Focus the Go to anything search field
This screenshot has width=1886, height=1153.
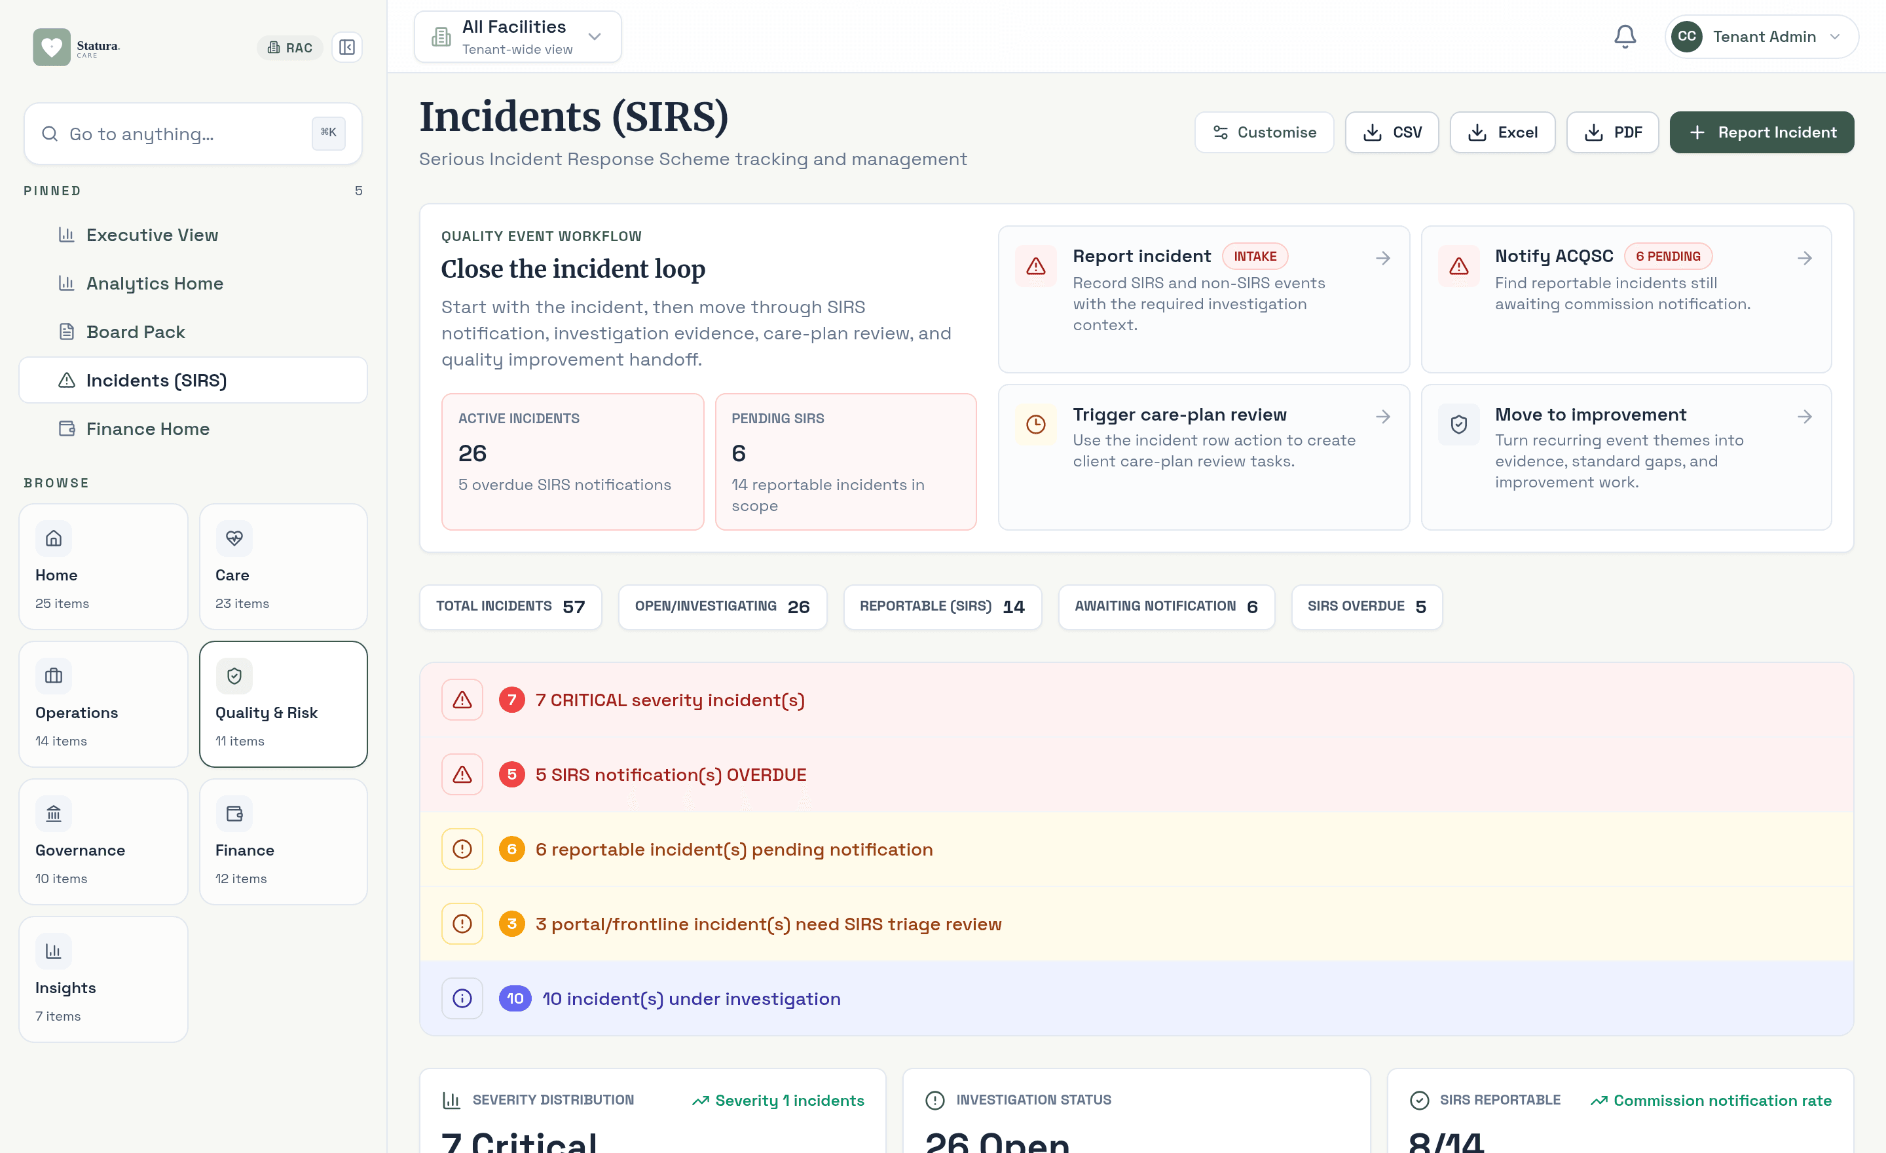point(193,134)
